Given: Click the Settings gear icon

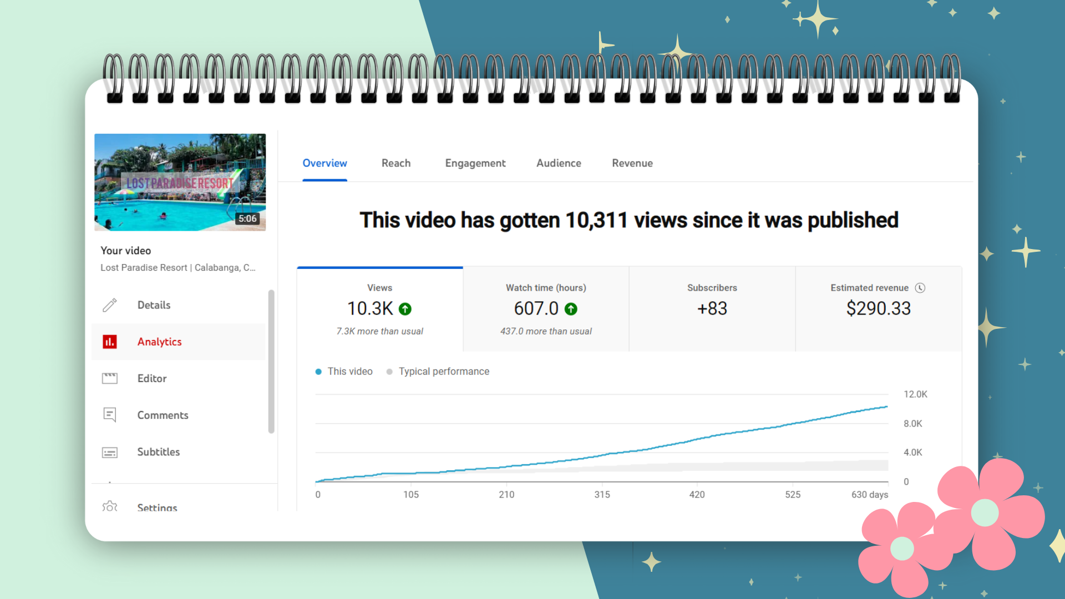Looking at the screenshot, I should pos(110,506).
